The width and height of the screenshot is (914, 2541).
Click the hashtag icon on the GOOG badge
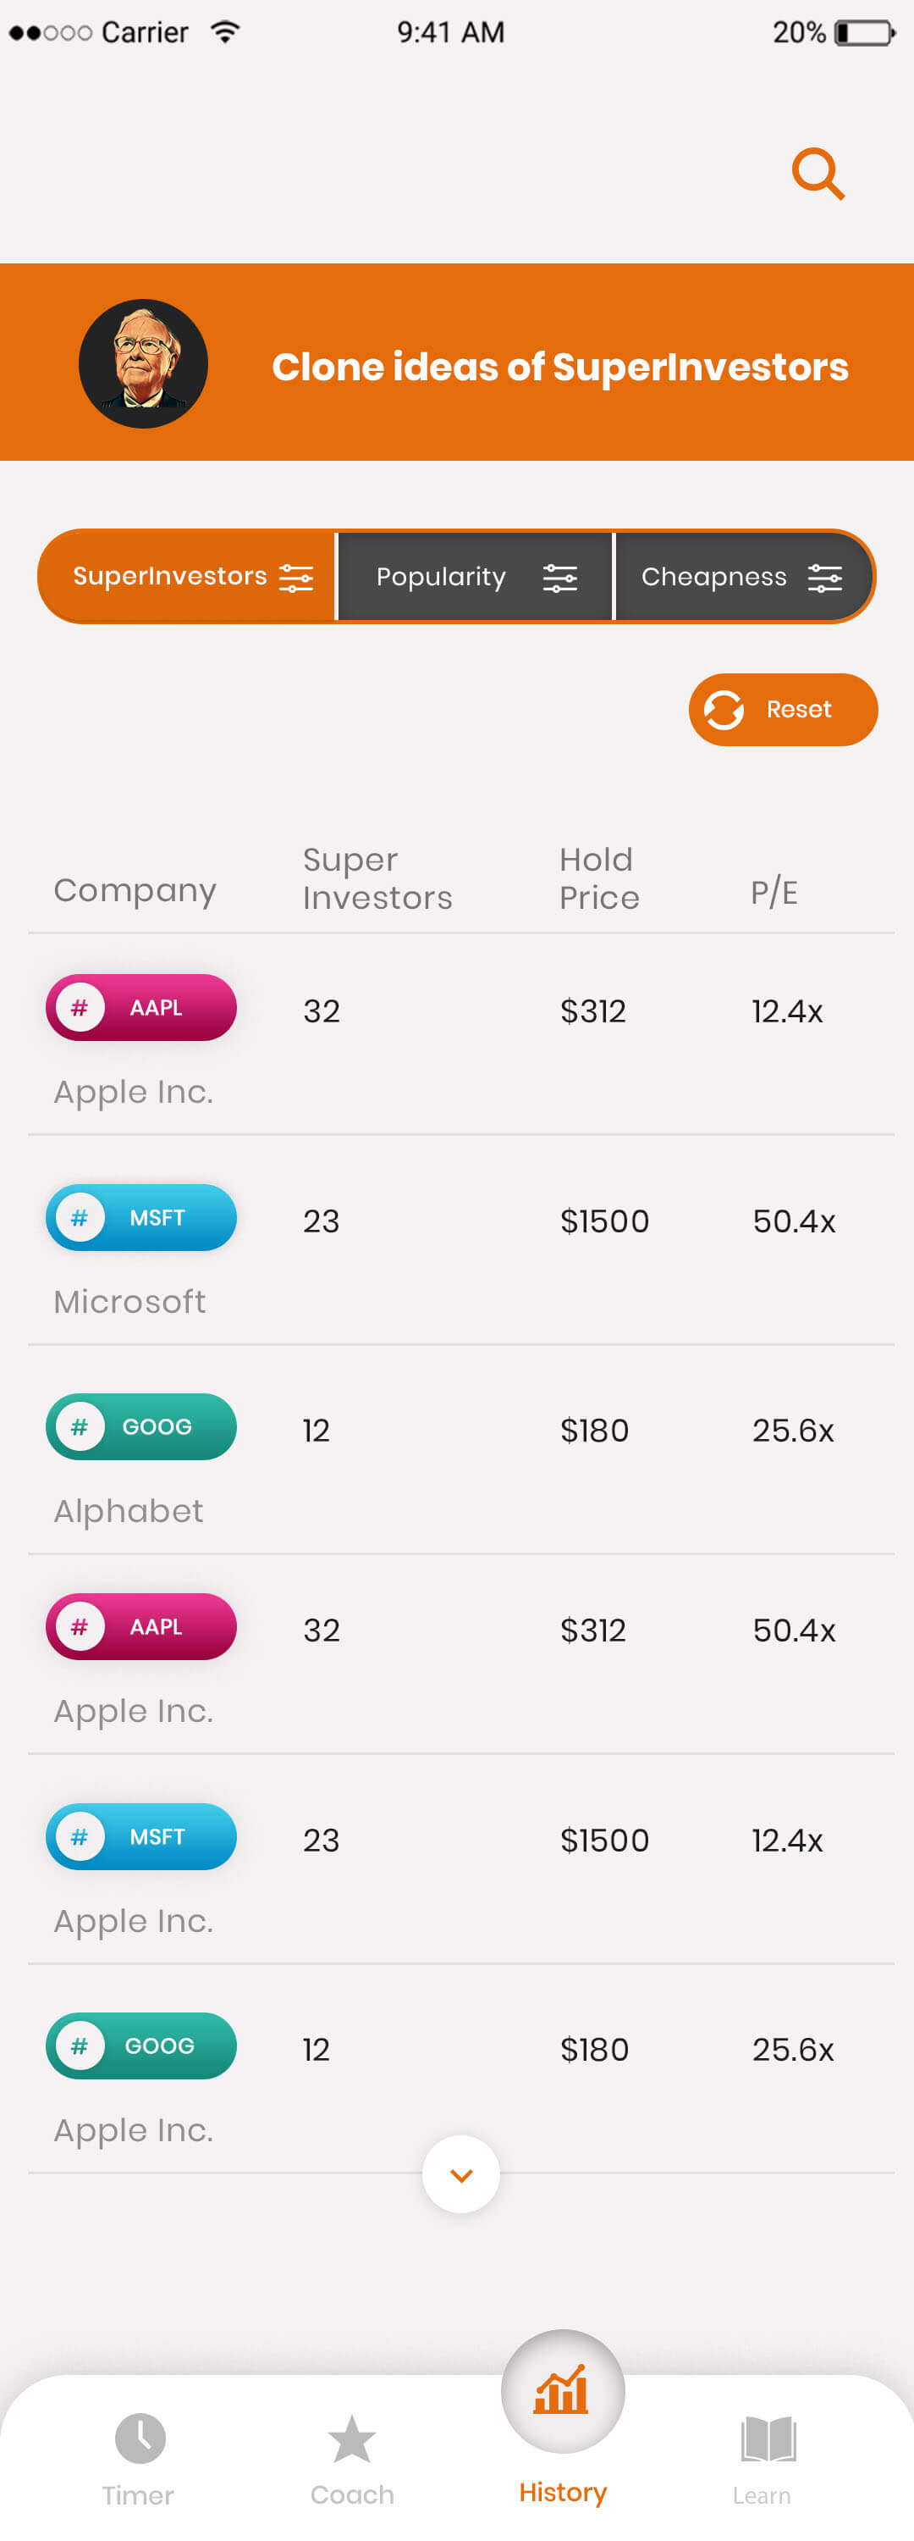(80, 1426)
